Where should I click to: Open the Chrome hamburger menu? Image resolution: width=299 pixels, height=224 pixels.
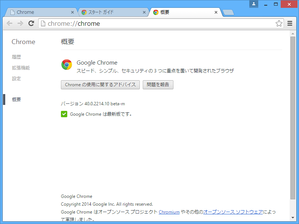(290, 23)
